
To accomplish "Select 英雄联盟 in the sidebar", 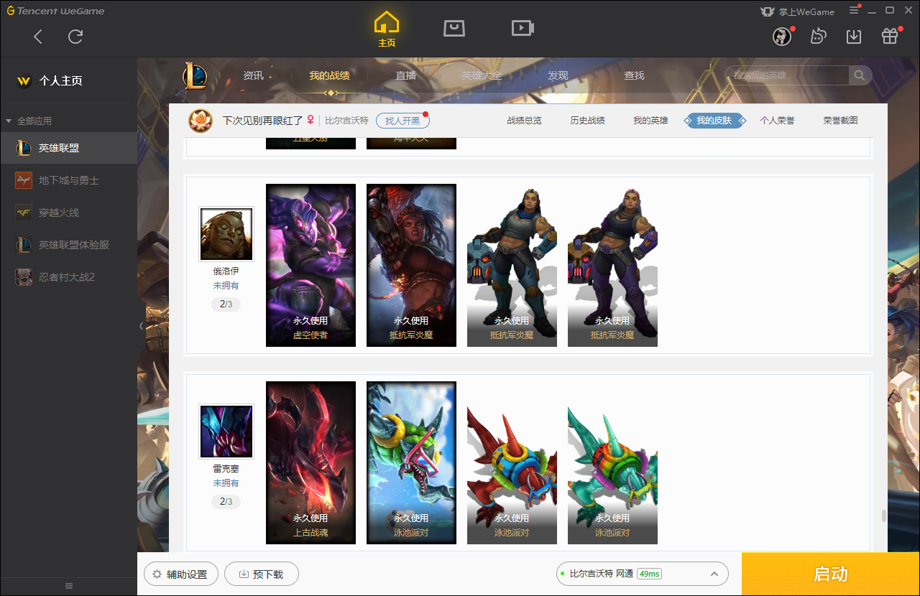I will coord(68,148).
